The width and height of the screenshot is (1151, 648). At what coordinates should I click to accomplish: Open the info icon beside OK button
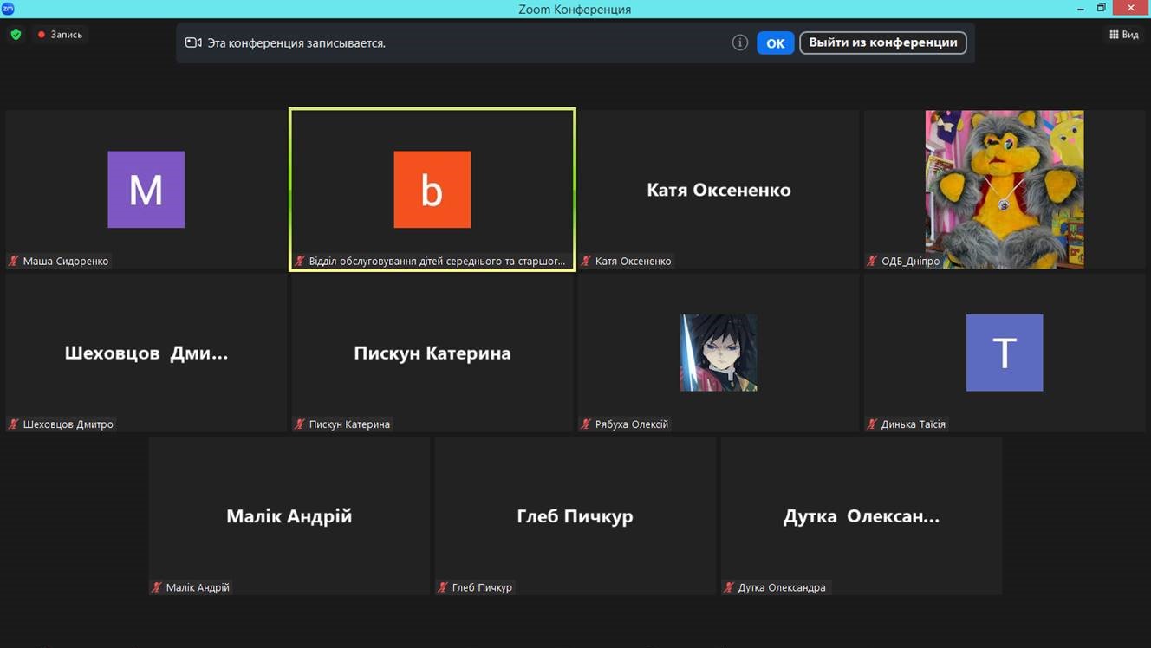pyautogui.click(x=739, y=42)
